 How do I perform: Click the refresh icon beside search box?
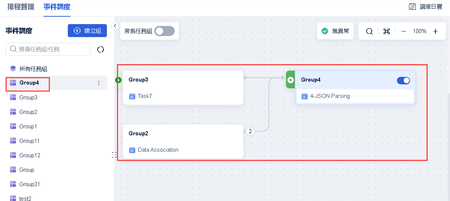point(100,50)
